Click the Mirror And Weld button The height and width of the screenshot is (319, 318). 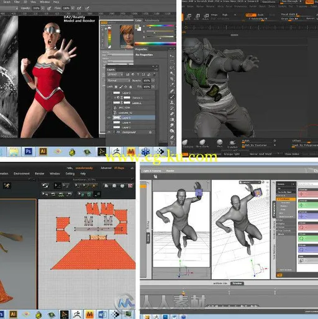[260, 154]
